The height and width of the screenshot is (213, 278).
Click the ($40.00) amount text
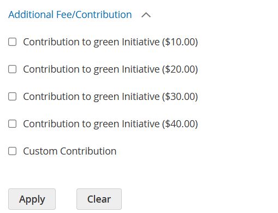pos(180,124)
